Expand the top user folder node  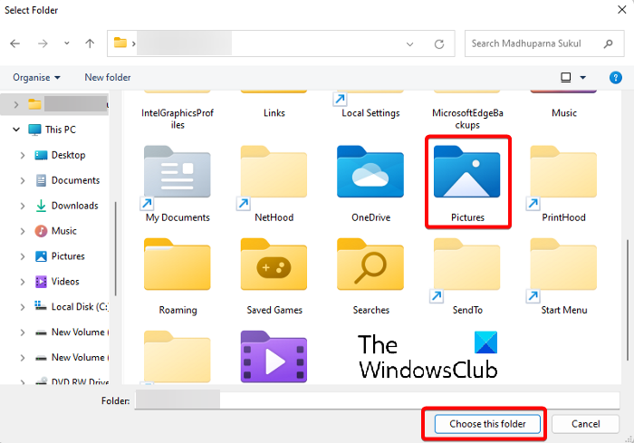[x=15, y=105]
